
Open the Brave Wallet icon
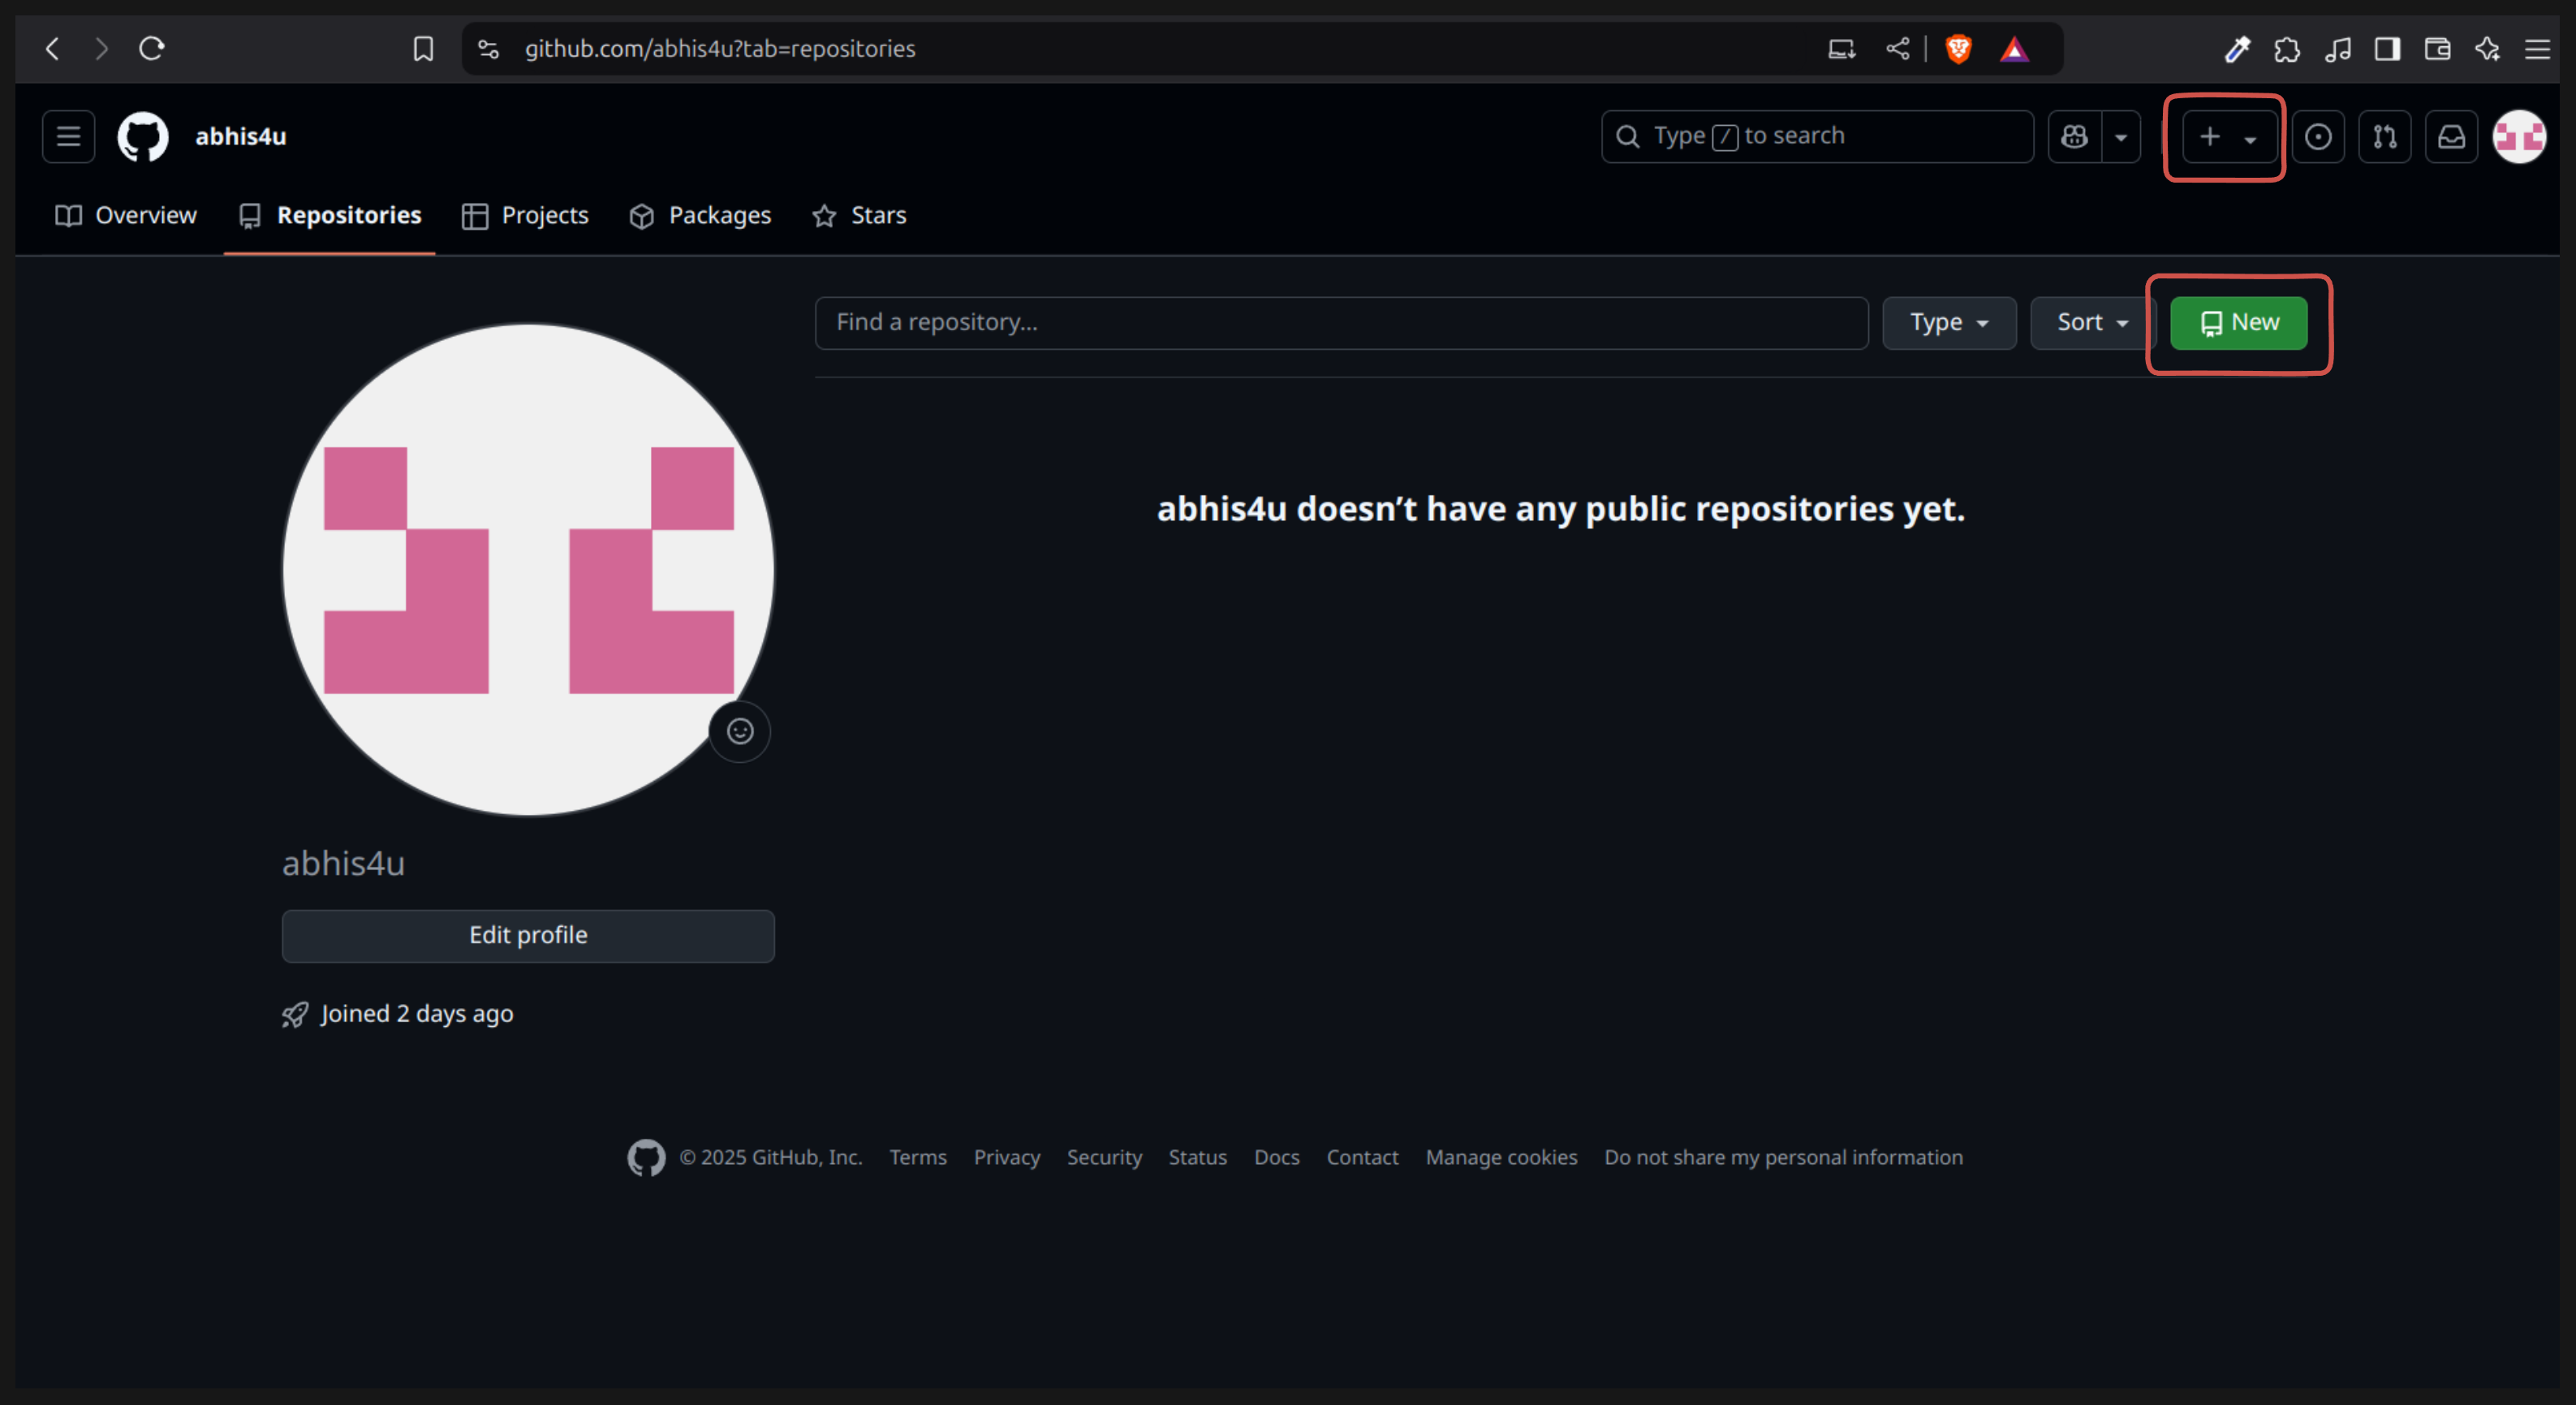click(x=2437, y=49)
